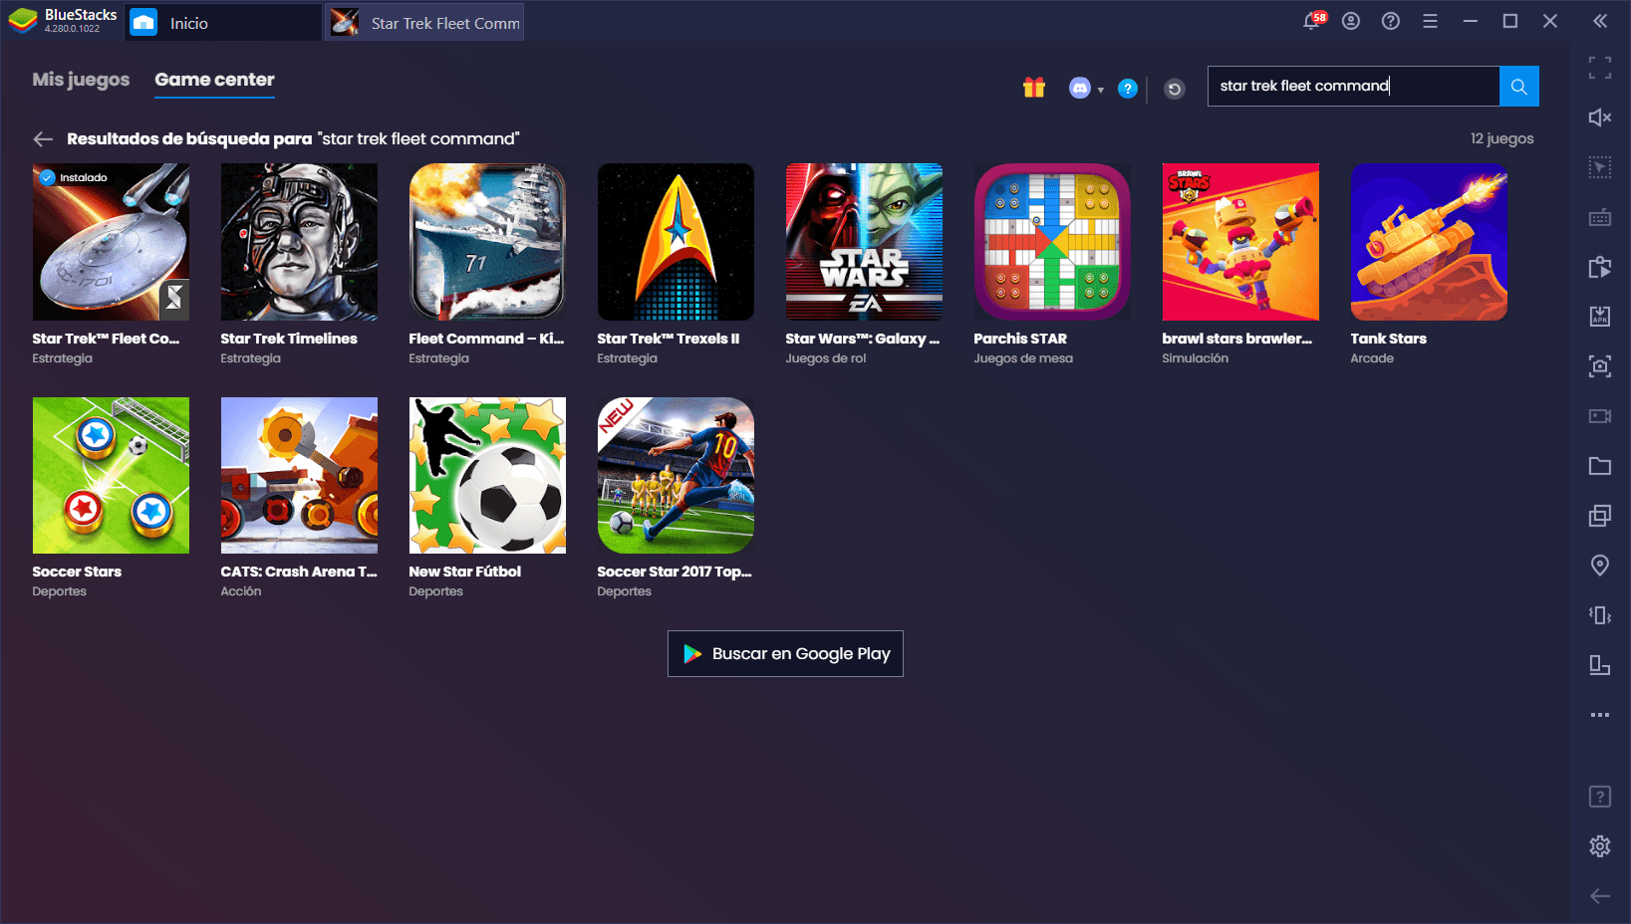Open New Star Fútbol thumbnail

point(487,475)
